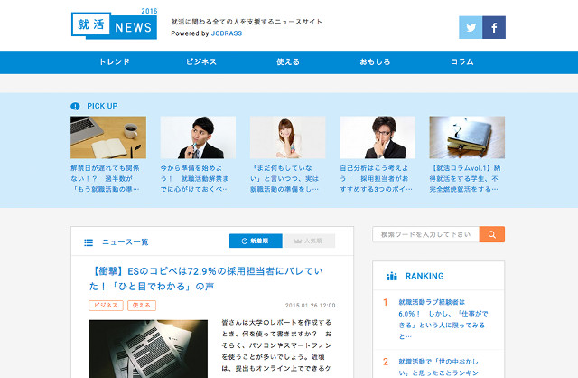This screenshot has width=578, height=378.
Task: Go to the おもしろ menu
Action: pos(375,62)
